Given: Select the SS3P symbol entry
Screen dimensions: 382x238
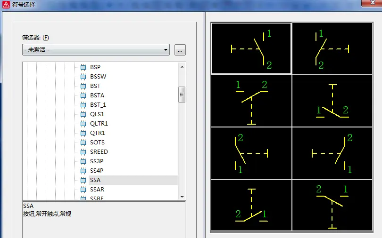Looking at the screenshot, I should point(97,161).
